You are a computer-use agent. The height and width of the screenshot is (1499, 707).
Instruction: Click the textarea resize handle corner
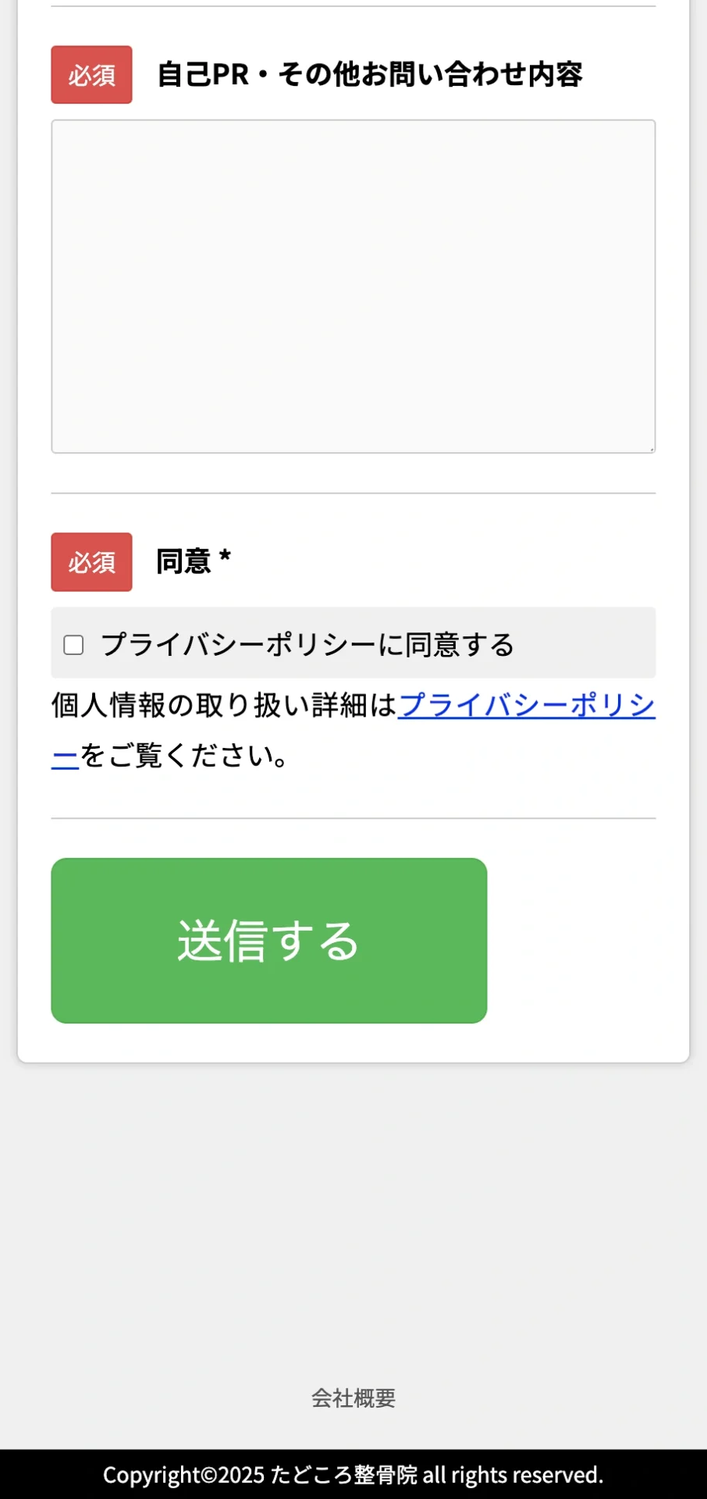pyautogui.click(x=651, y=447)
